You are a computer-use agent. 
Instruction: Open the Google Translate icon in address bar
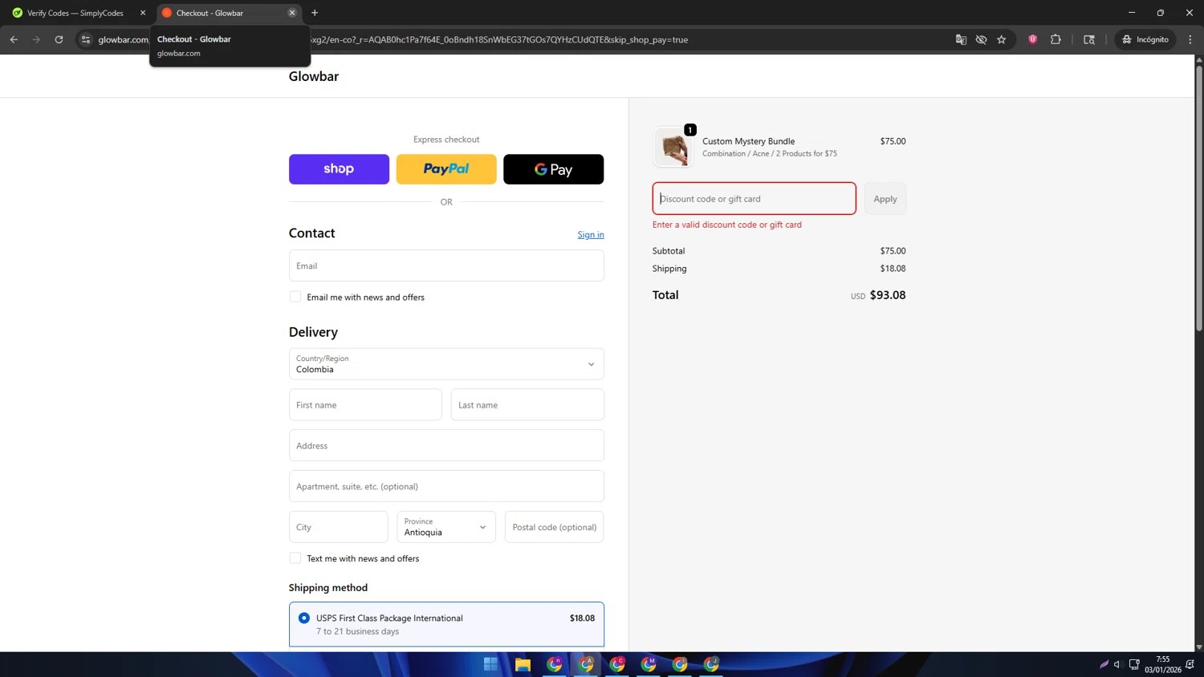tap(961, 39)
